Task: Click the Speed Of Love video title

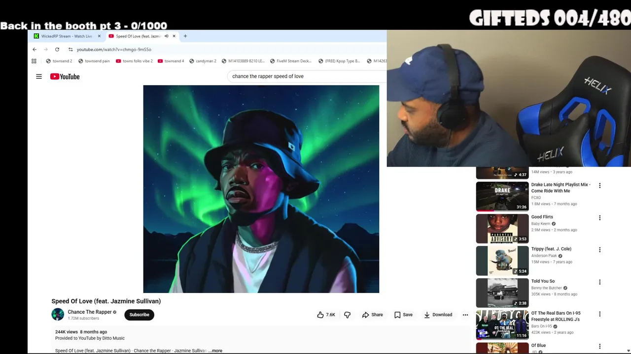Action: pyautogui.click(x=106, y=301)
